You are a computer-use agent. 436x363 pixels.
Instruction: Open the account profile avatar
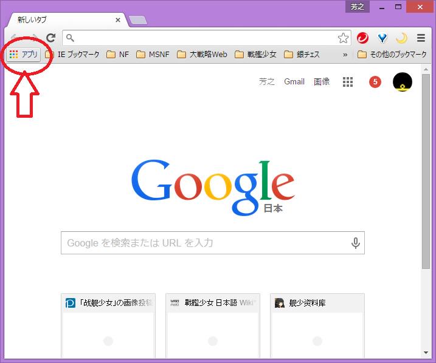[x=403, y=82]
